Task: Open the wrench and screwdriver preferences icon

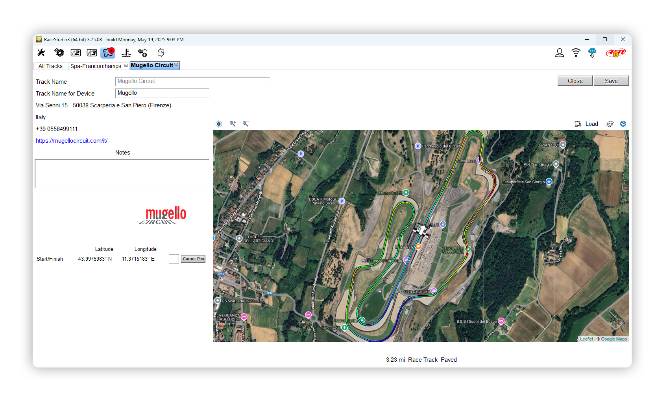Action: click(x=41, y=53)
